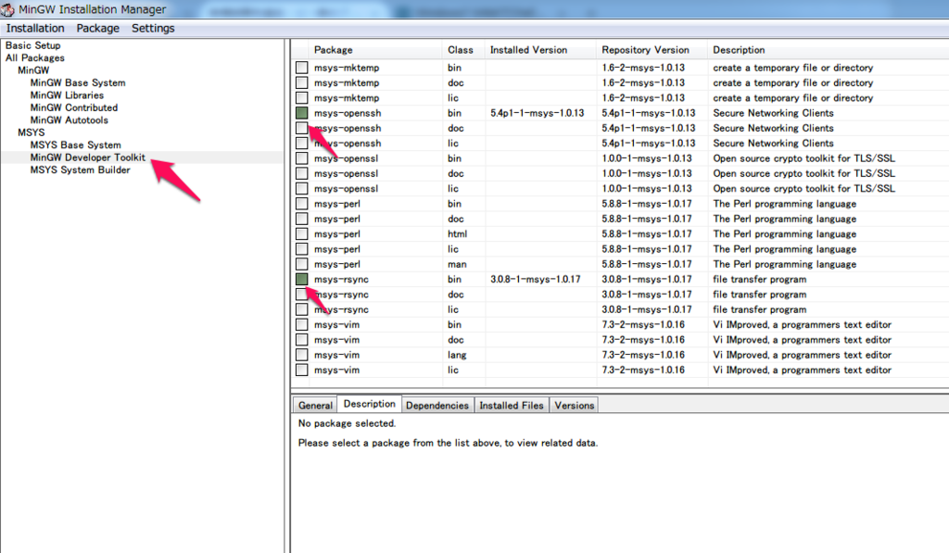Select the msys-perl doc row name

337,219
